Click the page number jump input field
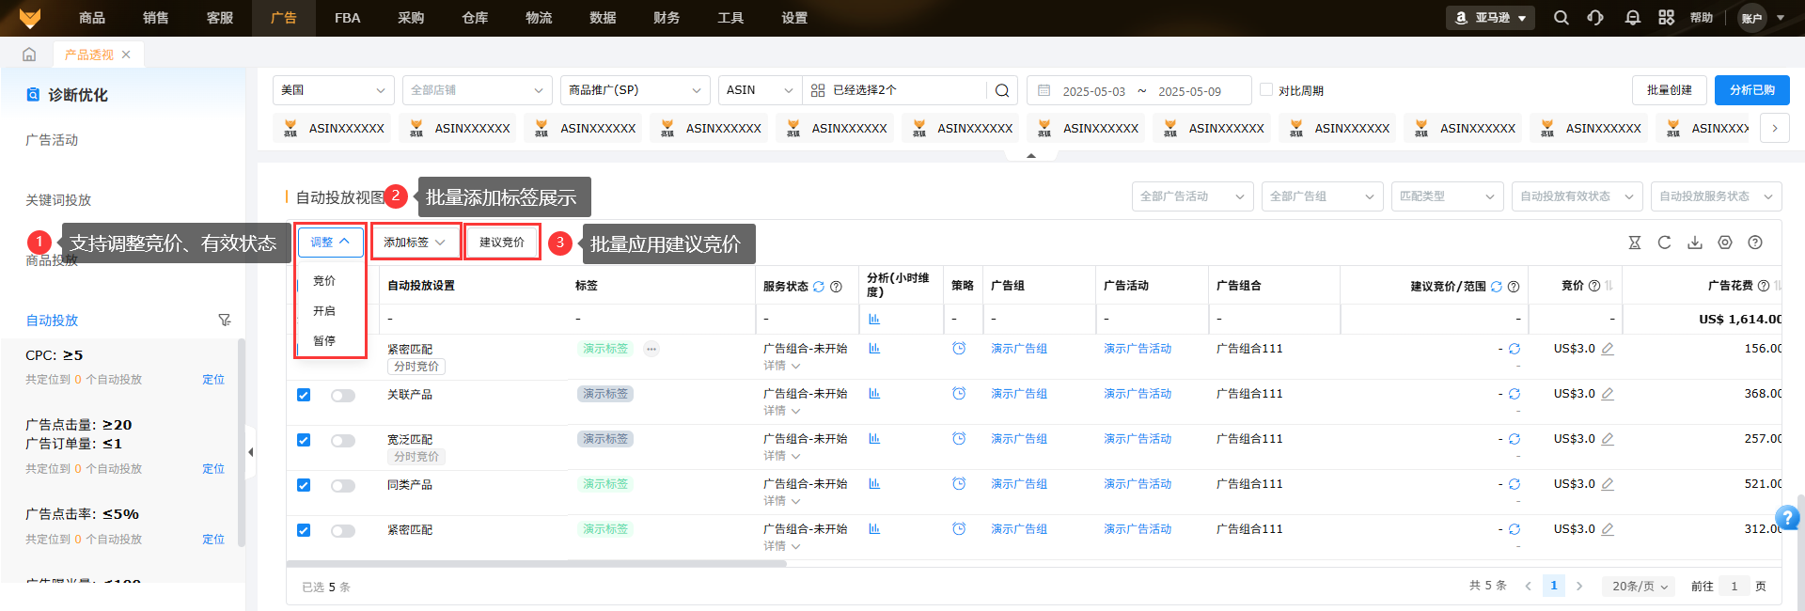 [1734, 586]
